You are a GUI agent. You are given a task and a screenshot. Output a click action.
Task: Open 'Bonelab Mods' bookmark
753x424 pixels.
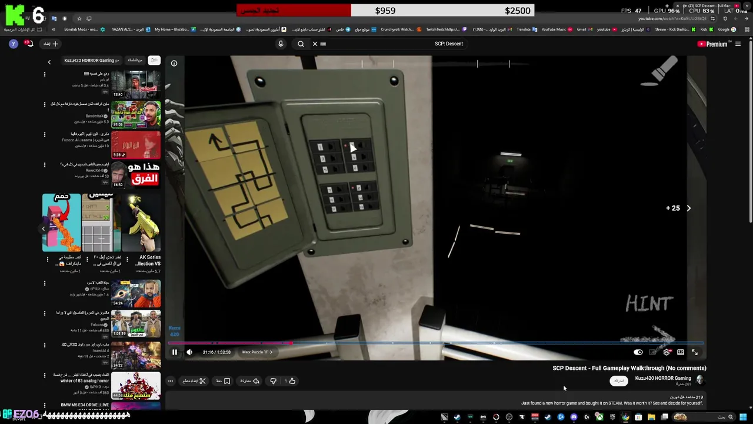coord(84,29)
